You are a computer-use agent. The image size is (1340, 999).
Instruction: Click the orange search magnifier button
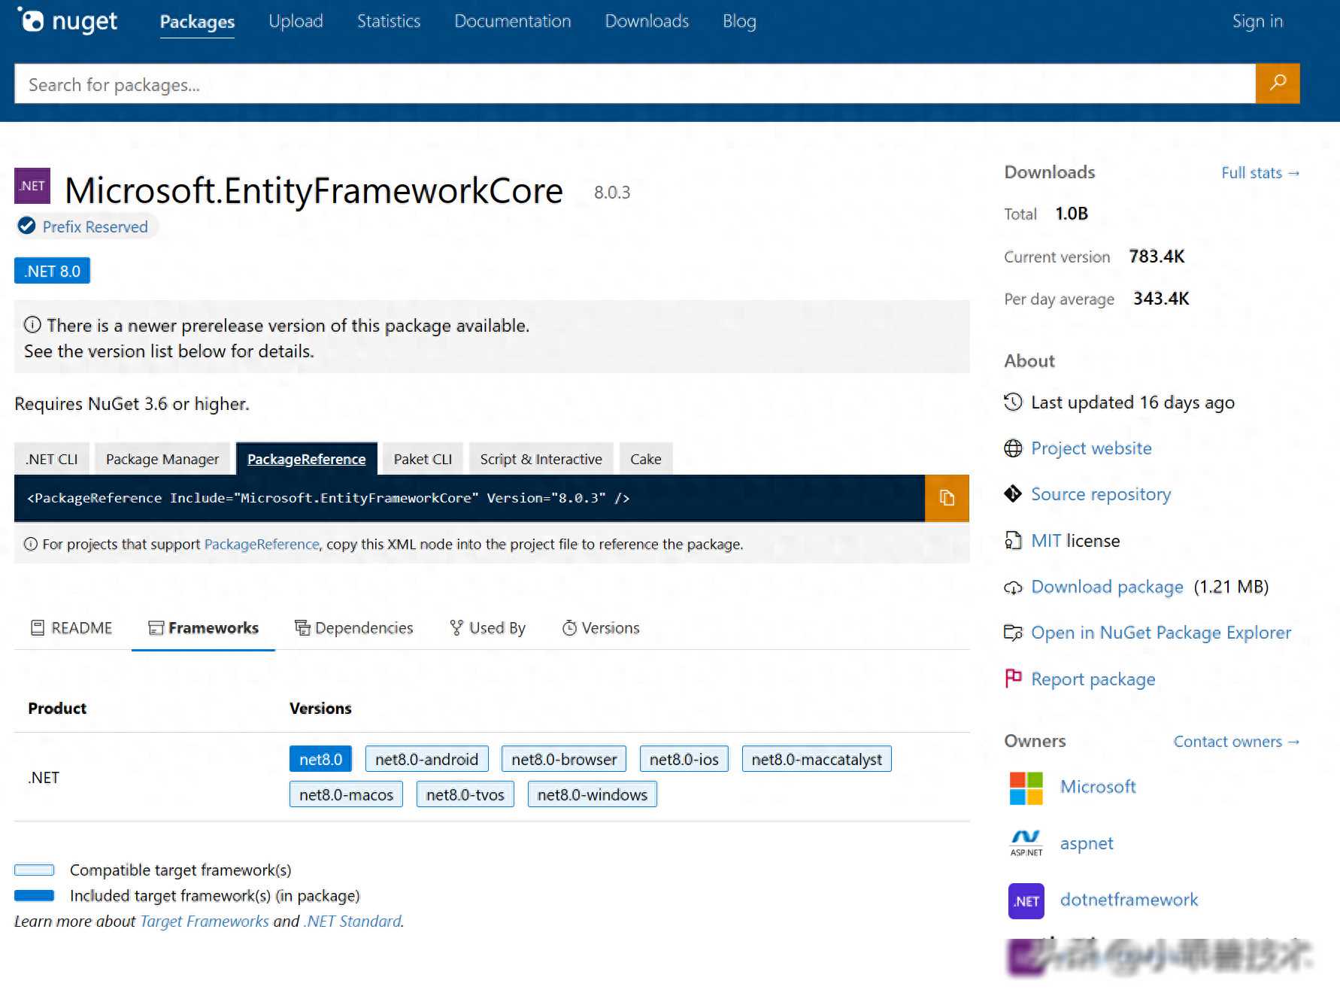tap(1278, 84)
